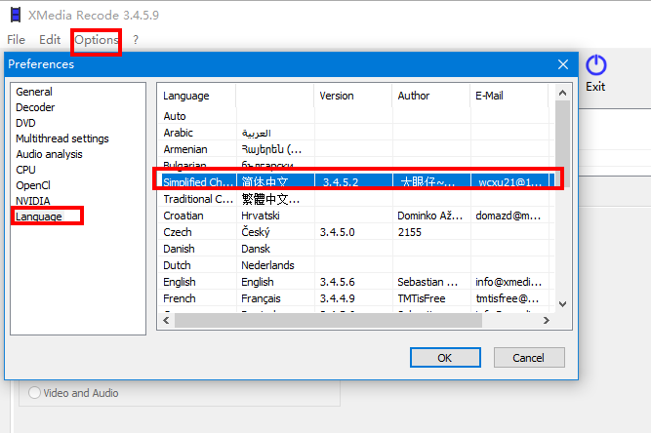Click the scroll left arrow of language list
The image size is (651, 433).
coord(167,320)
